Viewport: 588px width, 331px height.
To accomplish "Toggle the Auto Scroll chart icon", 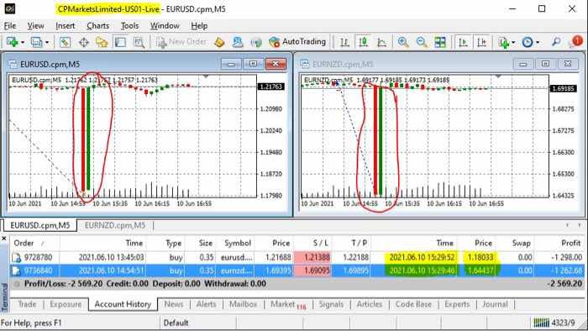I will point(463,42).
